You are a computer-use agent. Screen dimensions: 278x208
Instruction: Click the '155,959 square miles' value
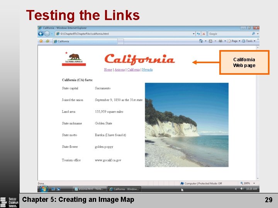[109, 112]
